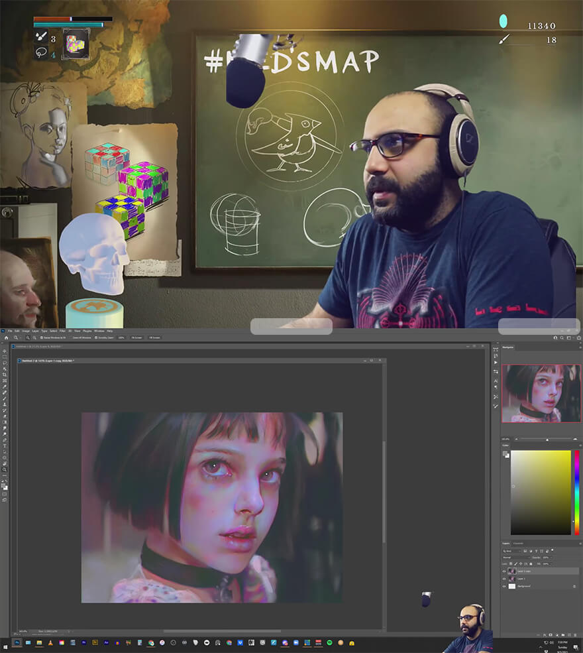583x653 pixels.
Task: Select the Background layer row
Action: pos(540,586)
